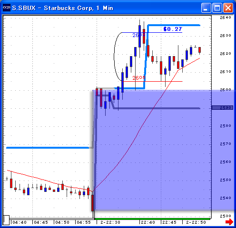Click the 2570 price scale label
The image size is (236, 228).
(x=226, y=144)
